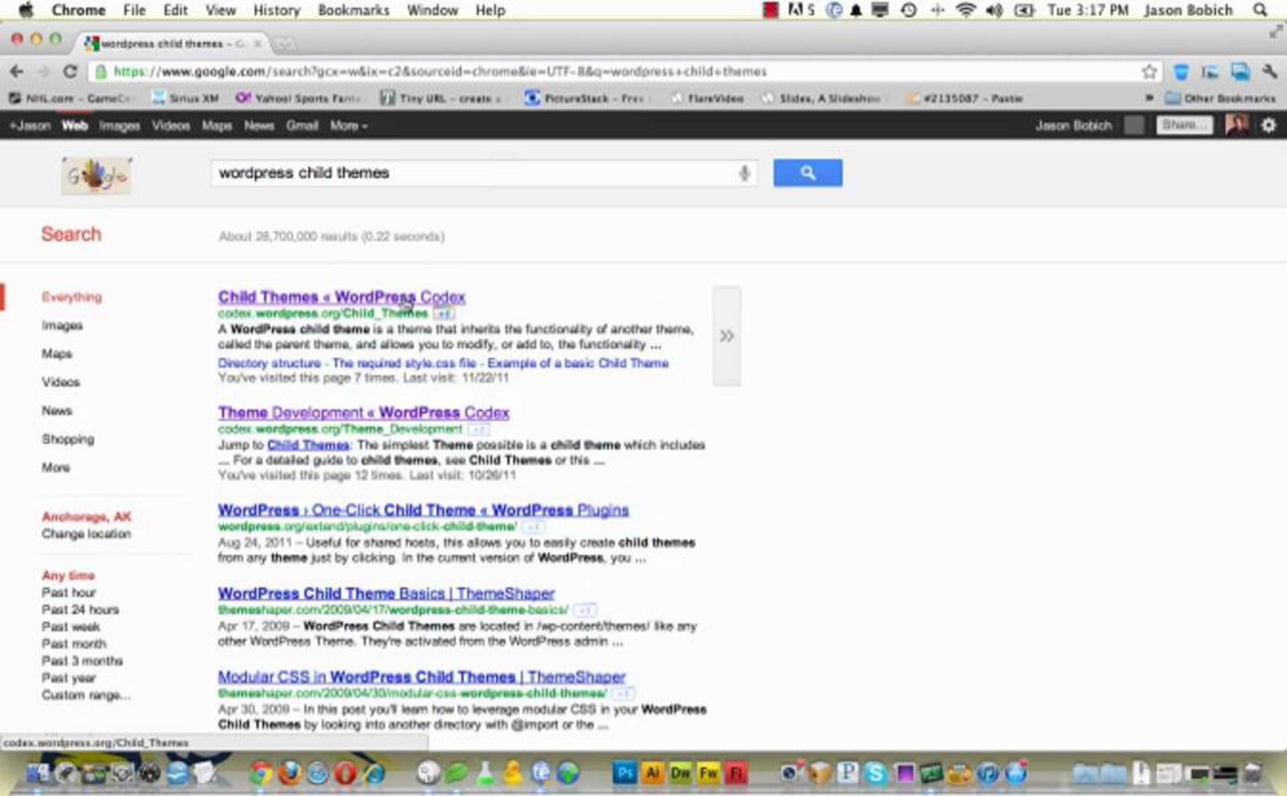Viewport: 1287px width, 796px height.
Task: Open the Trash in the dock
Action: coord(1252,773)
